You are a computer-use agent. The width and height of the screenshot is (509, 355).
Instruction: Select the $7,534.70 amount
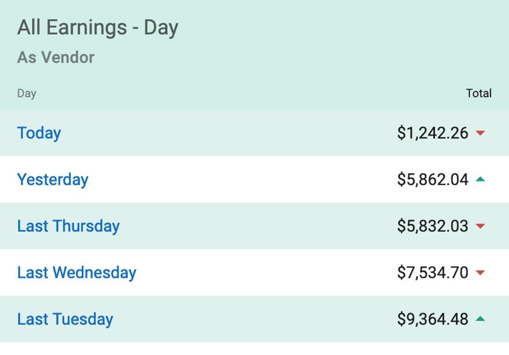pos(433,273)
